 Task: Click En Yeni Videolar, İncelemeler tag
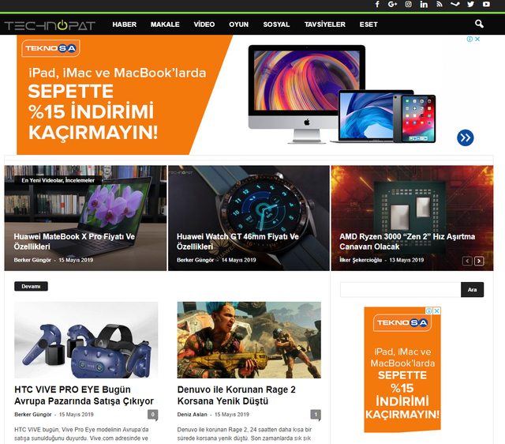tap(58, 180)
